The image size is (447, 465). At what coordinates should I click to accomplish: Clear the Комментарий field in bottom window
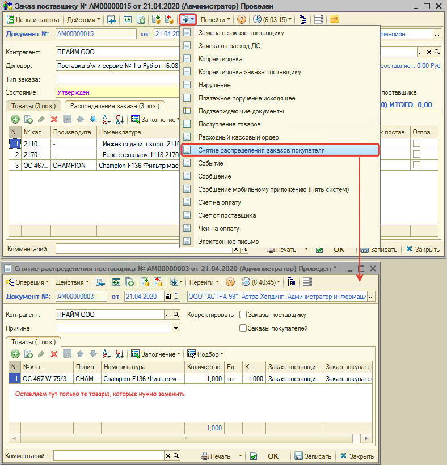168,456
